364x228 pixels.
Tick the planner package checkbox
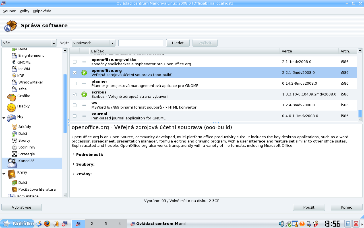point(75,84)
